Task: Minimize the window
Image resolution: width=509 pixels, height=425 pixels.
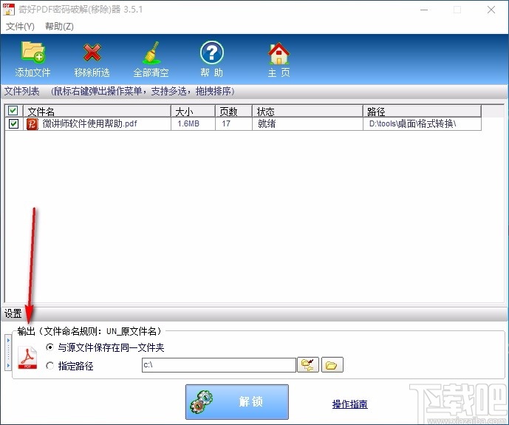Action: (424, 10)
